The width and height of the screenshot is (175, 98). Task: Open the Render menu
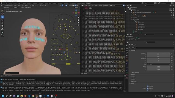click(10, 3)
